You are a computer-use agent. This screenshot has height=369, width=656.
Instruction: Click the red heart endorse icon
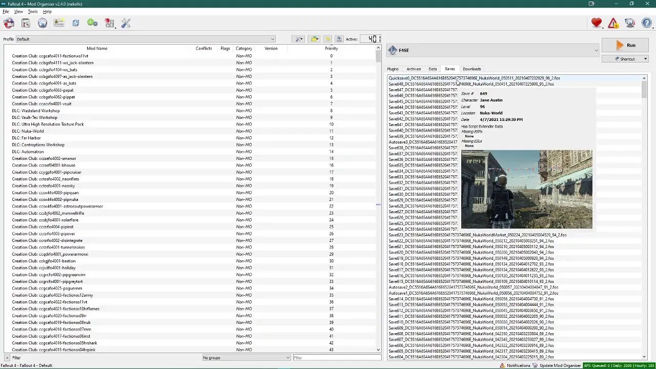point(596,23)
